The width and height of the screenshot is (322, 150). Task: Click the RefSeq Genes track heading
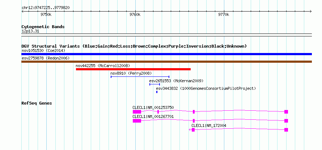37,103
